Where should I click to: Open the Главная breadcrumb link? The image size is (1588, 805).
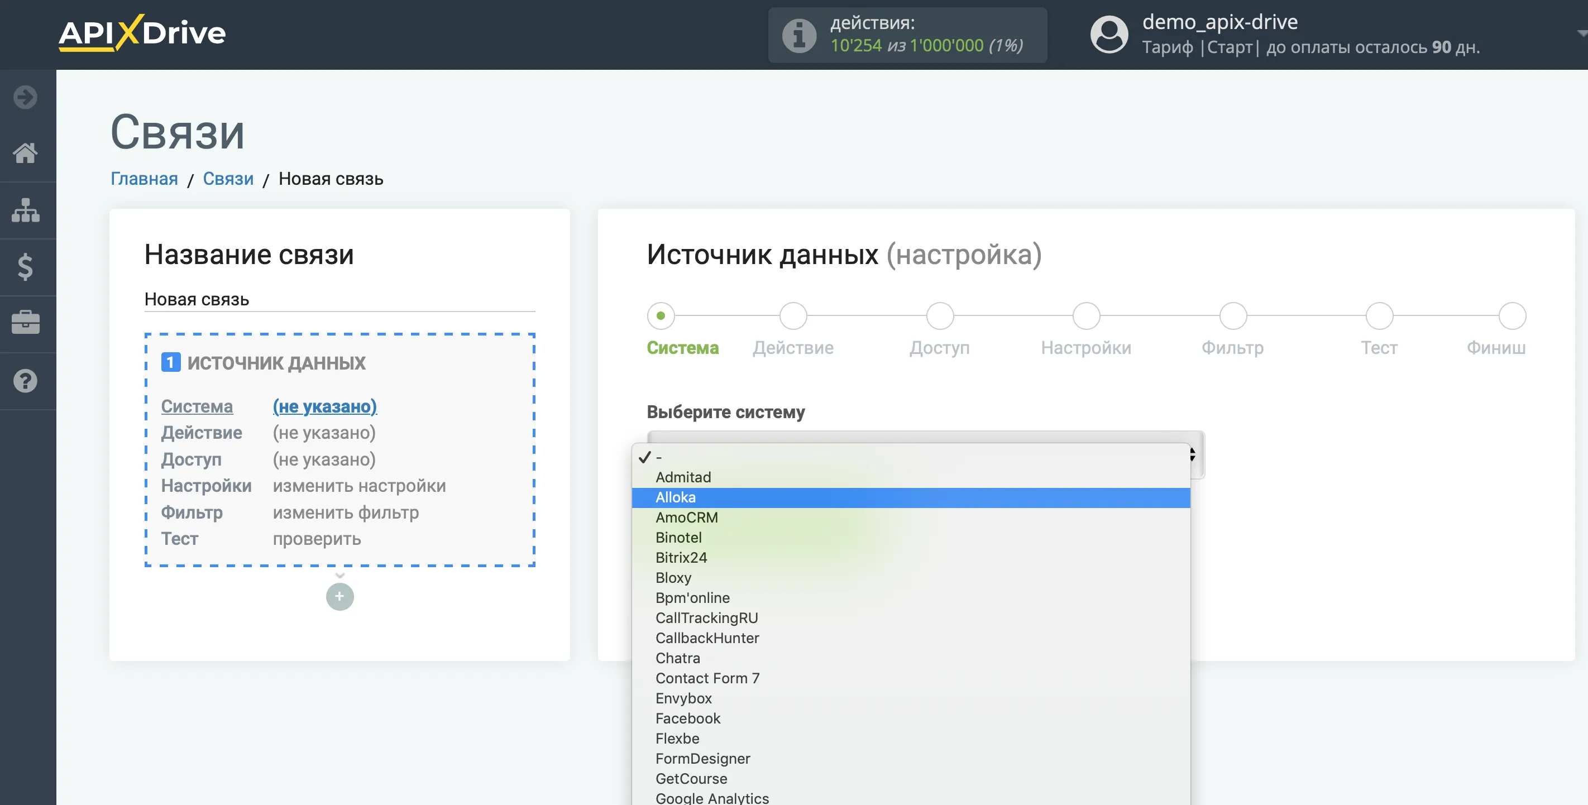(144, 179)
